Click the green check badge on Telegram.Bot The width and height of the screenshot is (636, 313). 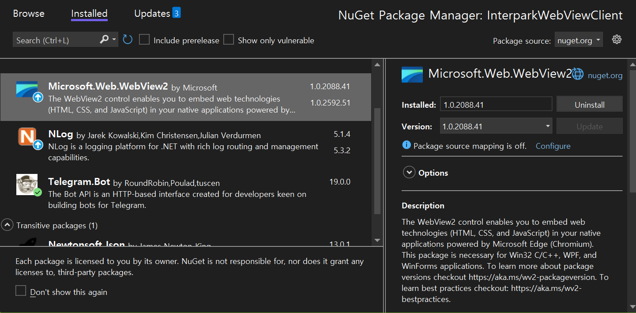[38, 192]
